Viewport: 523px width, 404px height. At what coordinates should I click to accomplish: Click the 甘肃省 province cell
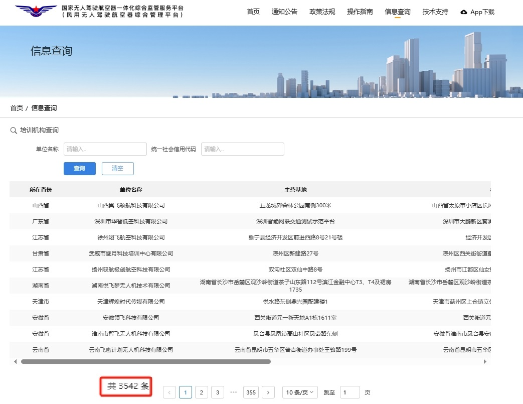pyautogui.click(x=41, y=253)
